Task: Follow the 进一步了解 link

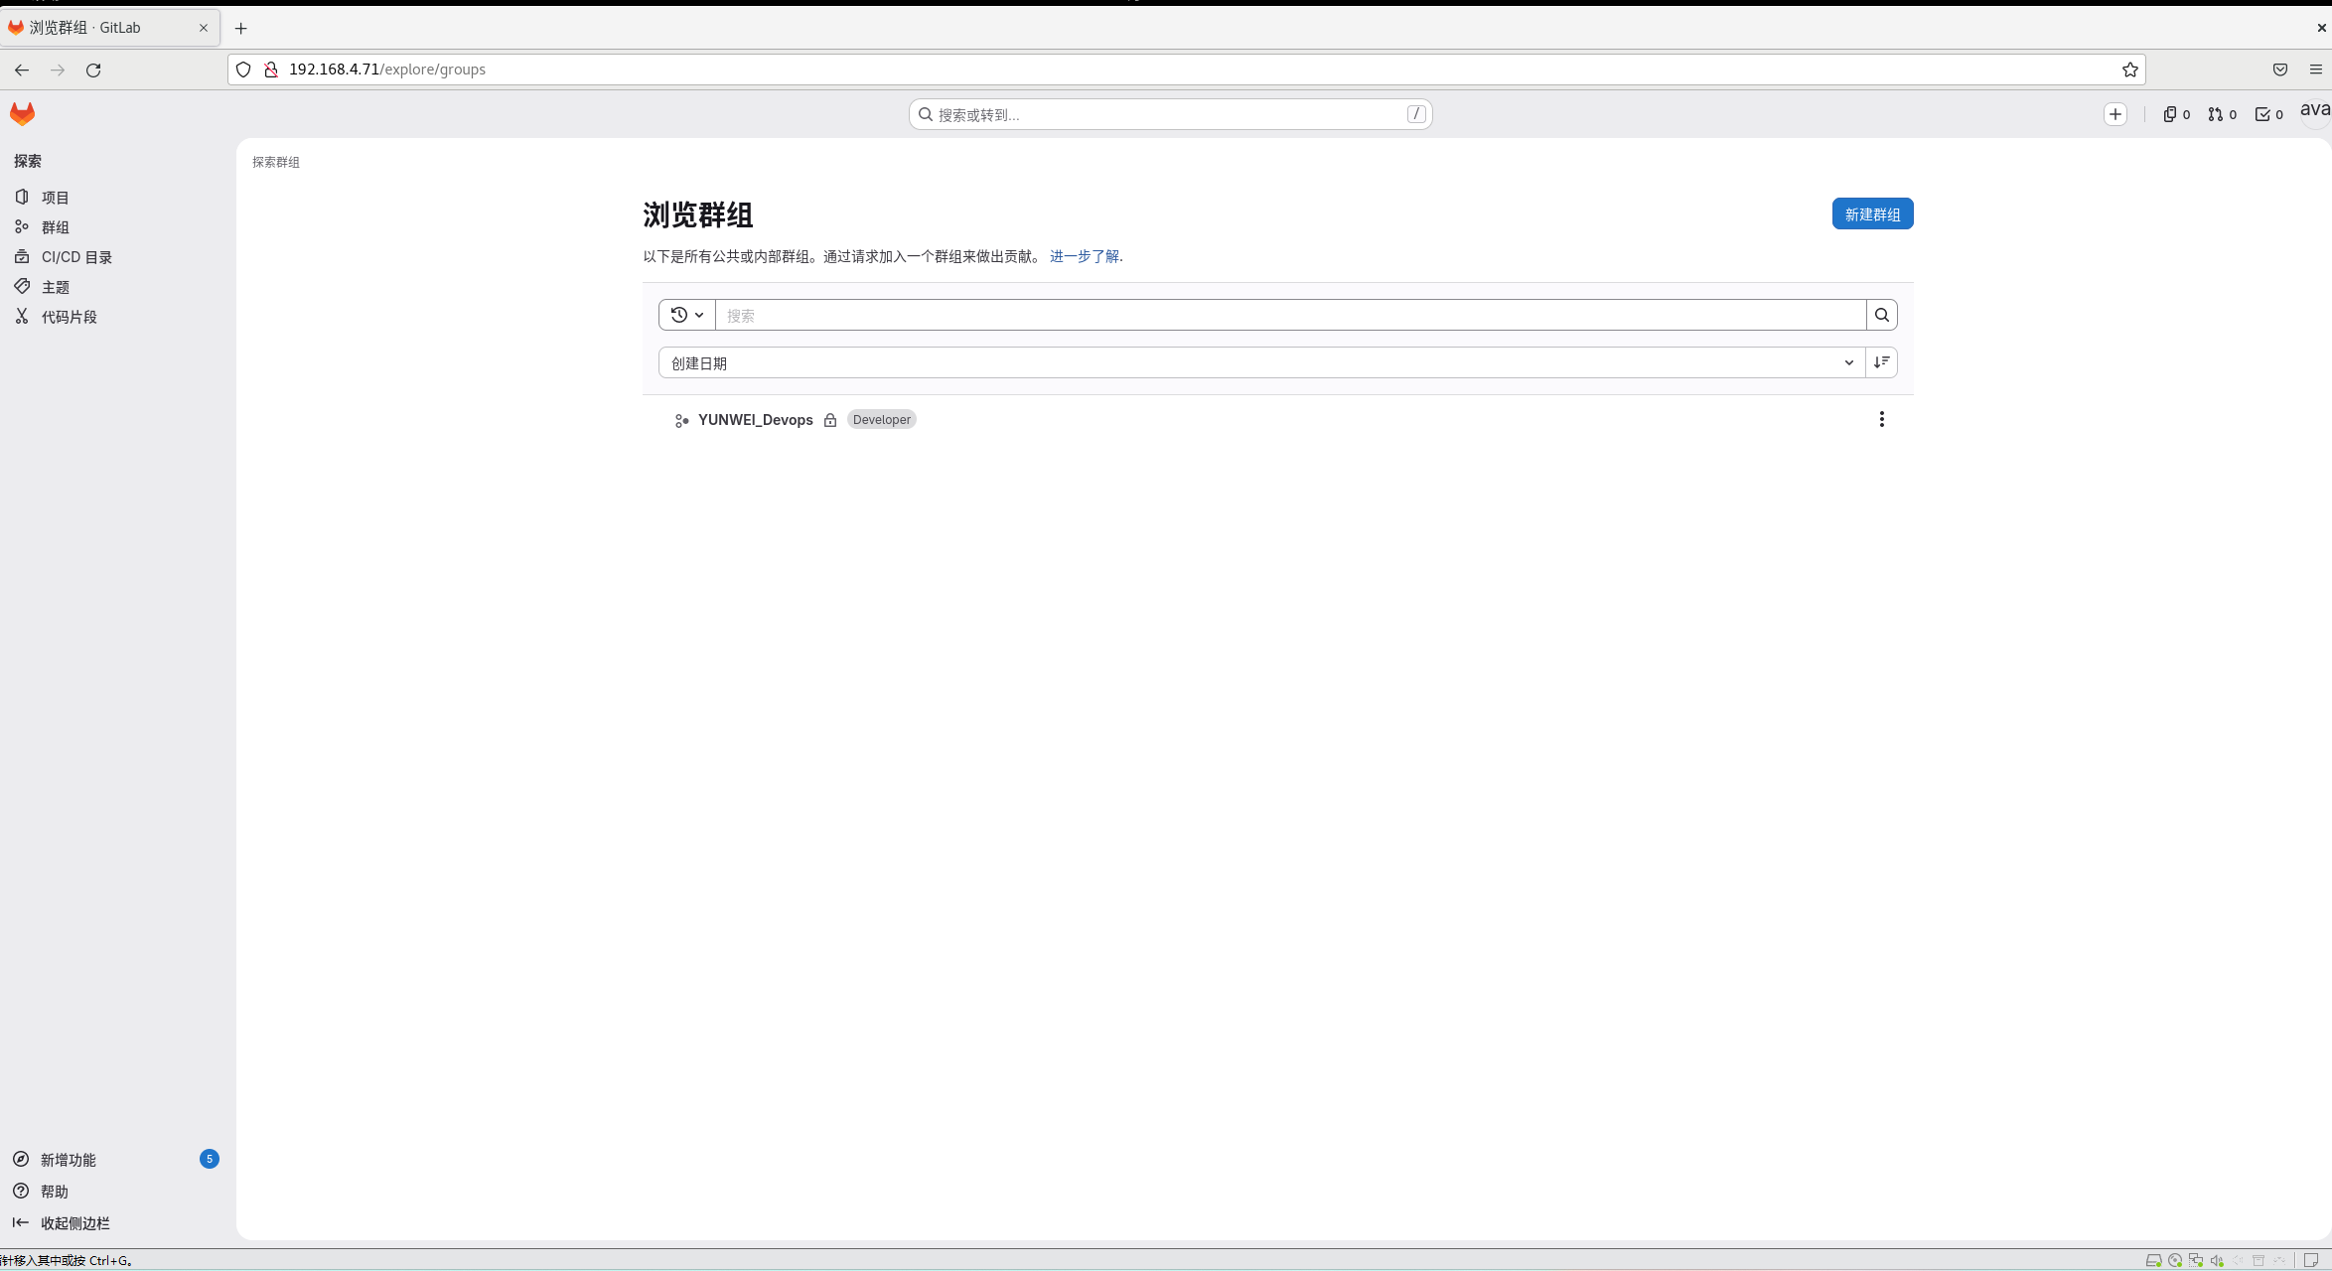Action: click(1084, 256)
